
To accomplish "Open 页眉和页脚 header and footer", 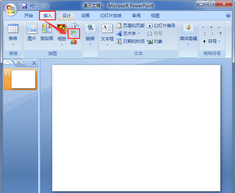I will click(131, 26).
